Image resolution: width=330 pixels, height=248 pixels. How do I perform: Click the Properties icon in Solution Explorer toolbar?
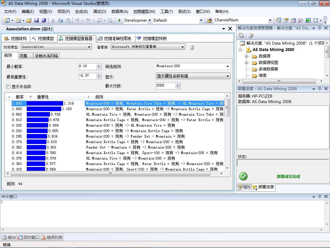pos(241,36)
